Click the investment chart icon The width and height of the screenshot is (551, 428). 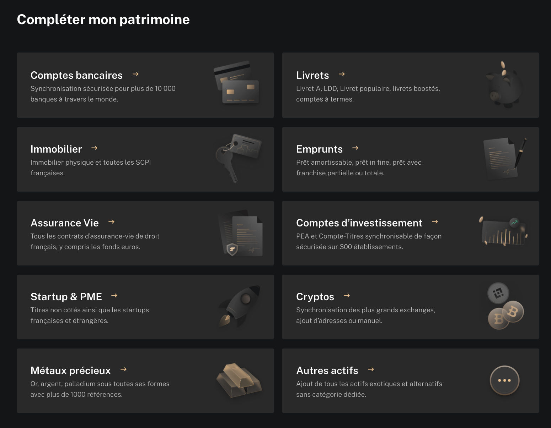(503, 232)
